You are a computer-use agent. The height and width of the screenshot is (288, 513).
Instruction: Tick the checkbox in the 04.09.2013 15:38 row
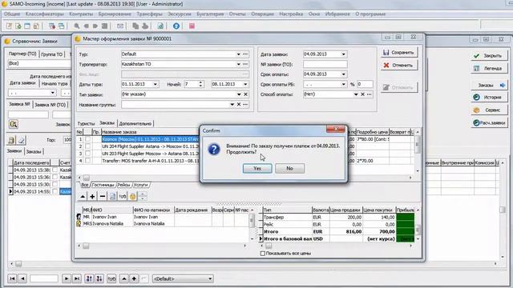pos(55,170)
